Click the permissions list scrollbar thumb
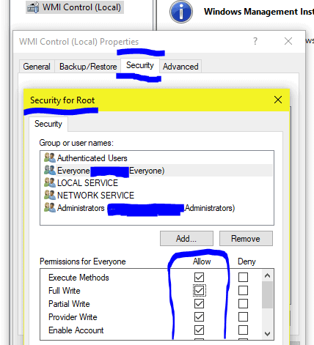Screen dimensions: 314x345 267,295
